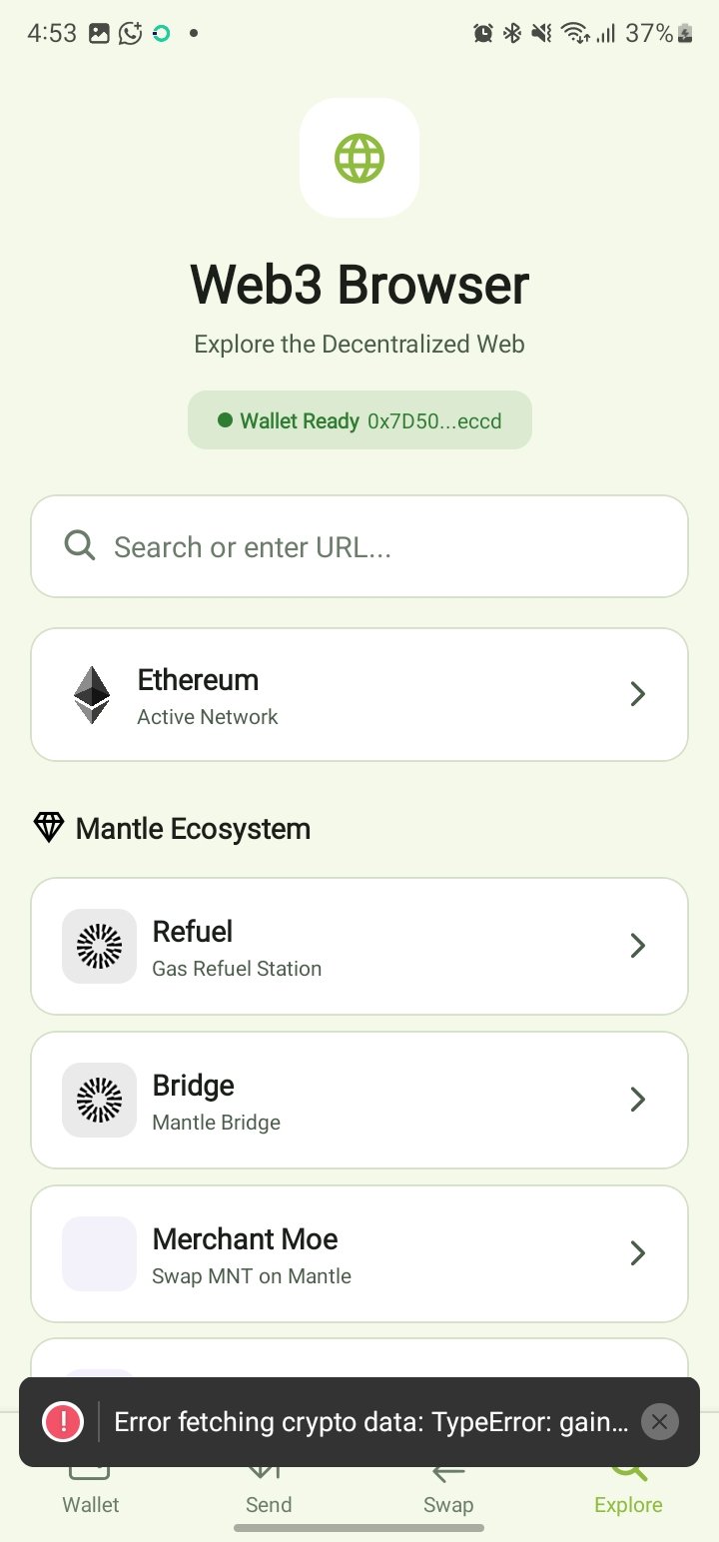The image size is (719, 1542).
Task: Click the red error alert icon
Action: tap(63, 1421)
